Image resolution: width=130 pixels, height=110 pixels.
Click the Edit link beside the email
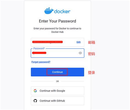tap(78, 42)
